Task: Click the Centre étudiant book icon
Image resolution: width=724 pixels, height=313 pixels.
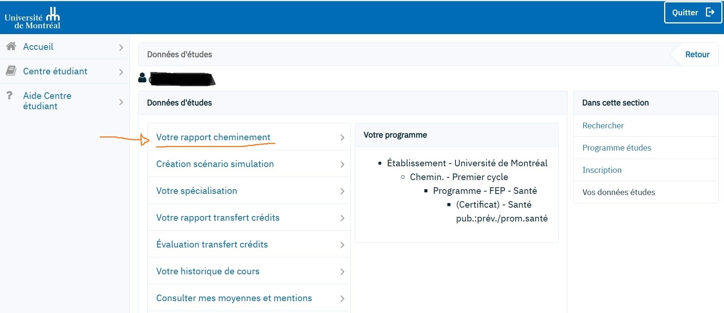Action: point(11,71)
